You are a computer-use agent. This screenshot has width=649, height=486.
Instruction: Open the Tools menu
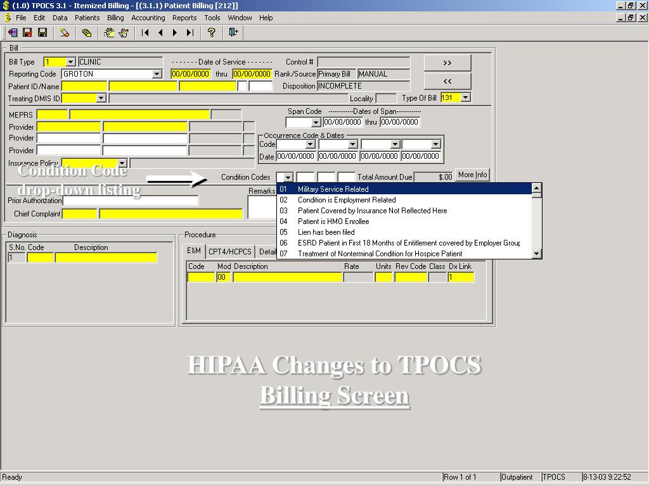point(212,18)
